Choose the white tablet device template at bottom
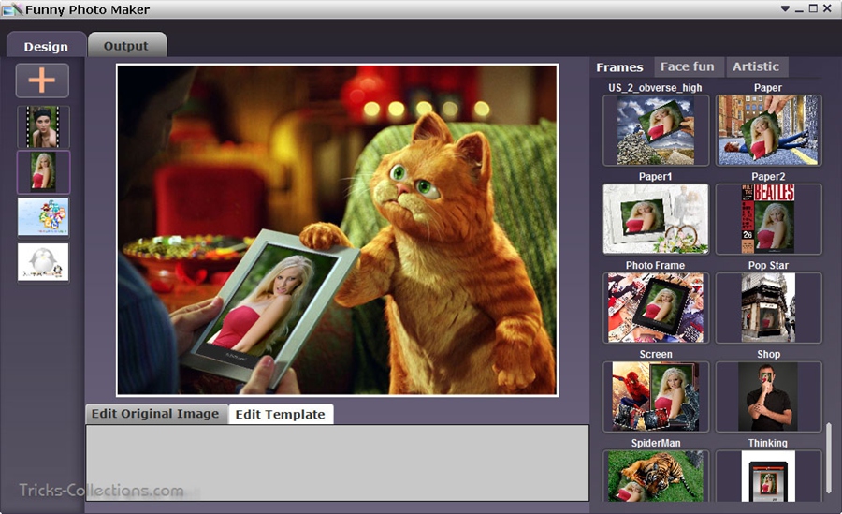Viewport: 842px width, 514px height. (768, 477)
